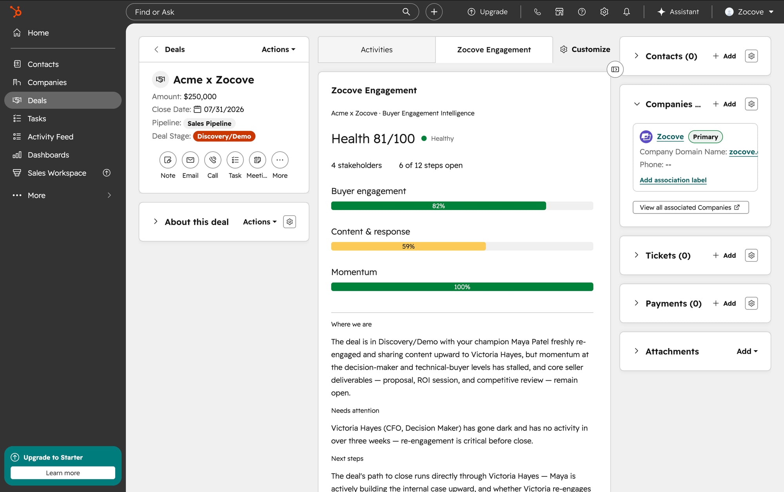
Task: Expand the Contacts (0) card
Action: [636, 56]
